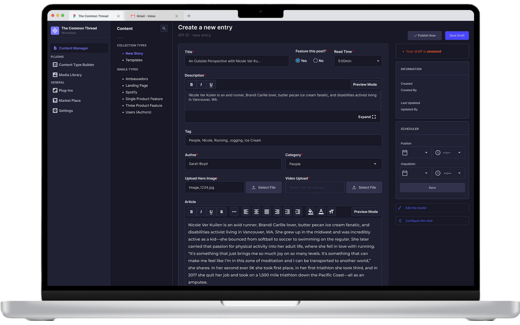The height and width of the screenshot is (325, 520).
Task: Click the Title input field
Action: 237,61
